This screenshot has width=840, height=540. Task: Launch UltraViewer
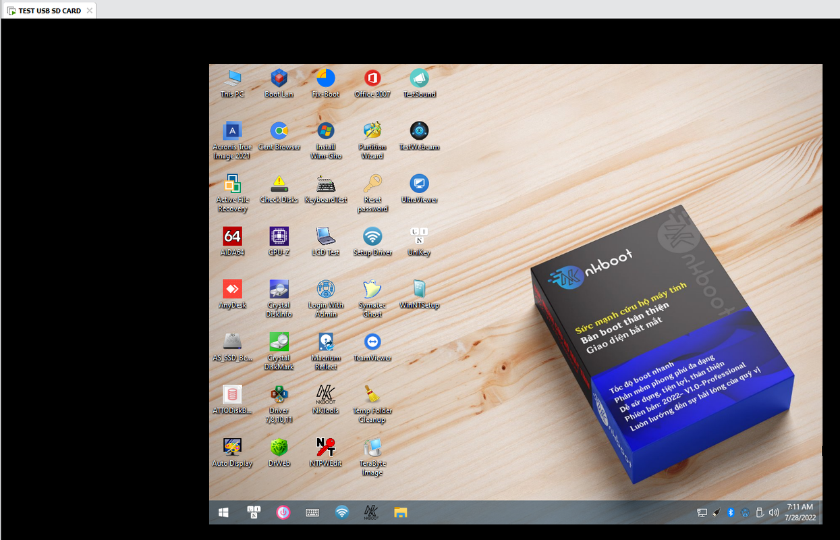(x=419, y=189)
